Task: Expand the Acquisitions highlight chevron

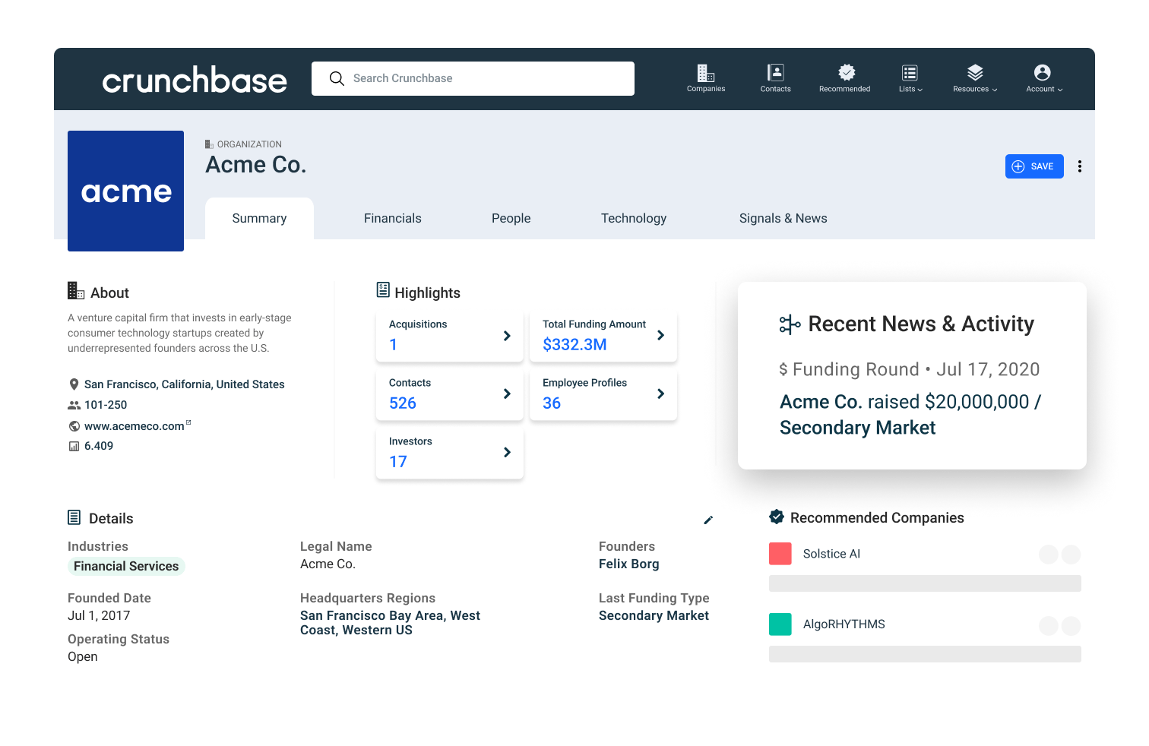Action: click(507, 335)
